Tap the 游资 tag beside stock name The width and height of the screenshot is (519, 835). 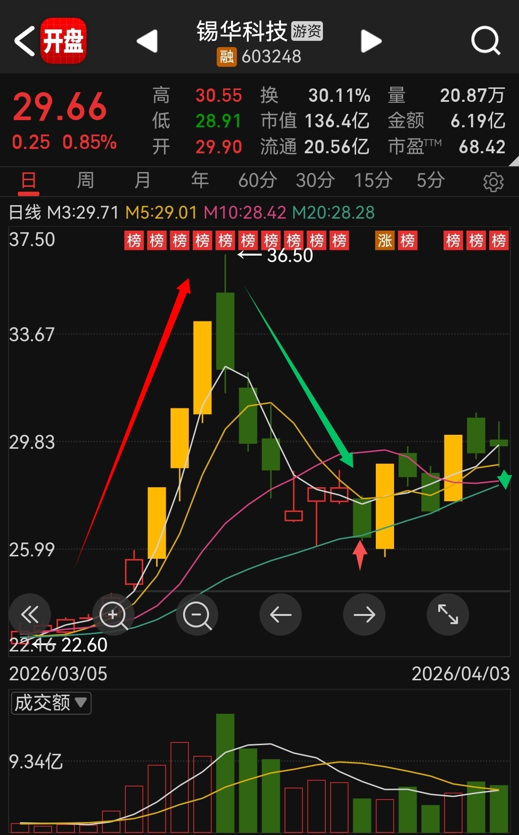click(307, 31)
